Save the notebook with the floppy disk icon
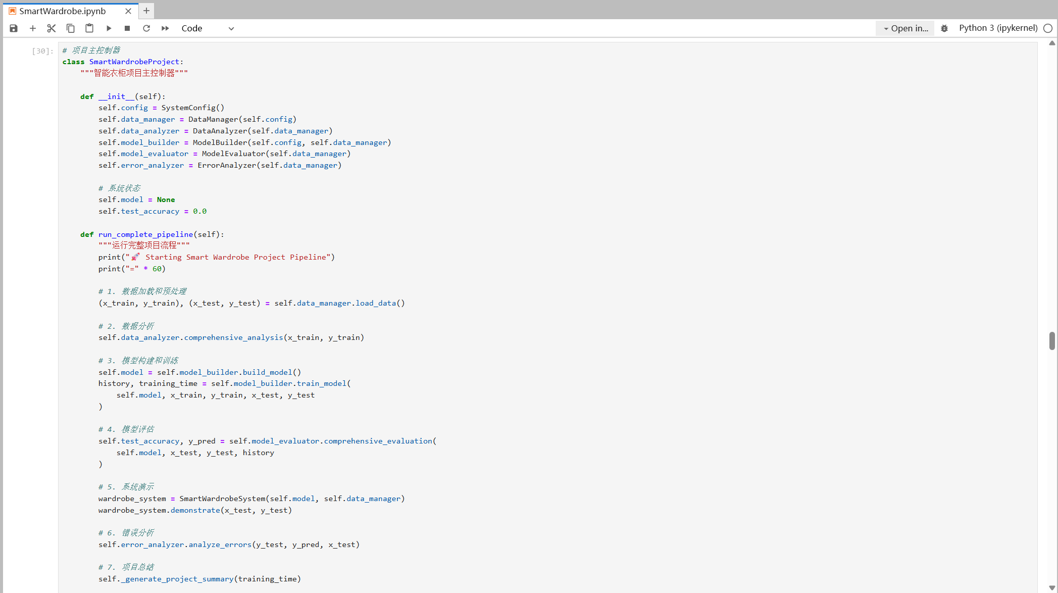Image resolution: width=1058 pixels, height=593 pixels. (14, 28)
